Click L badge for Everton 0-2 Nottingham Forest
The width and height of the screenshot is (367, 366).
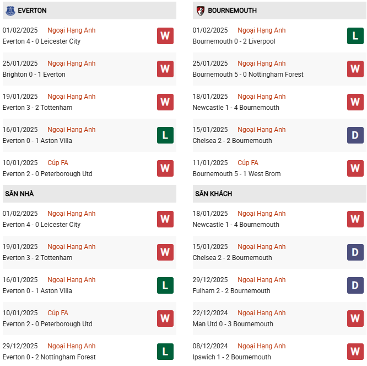pyautogui.click(x=165, y=352)
